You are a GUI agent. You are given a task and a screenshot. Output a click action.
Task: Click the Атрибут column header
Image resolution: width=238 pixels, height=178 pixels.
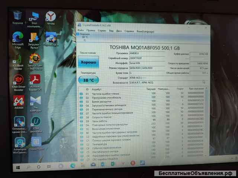click(97, 89)
